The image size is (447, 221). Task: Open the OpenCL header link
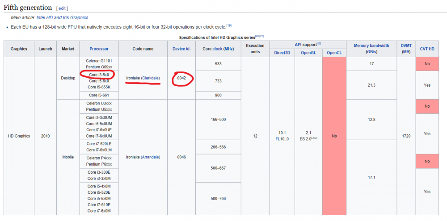tap(334, 53)
